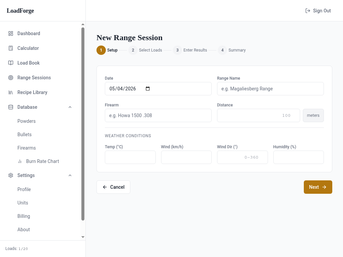Click the Wind Dir input field
The width and height of the screenshot is (343, 257).
tap(243, 157)
